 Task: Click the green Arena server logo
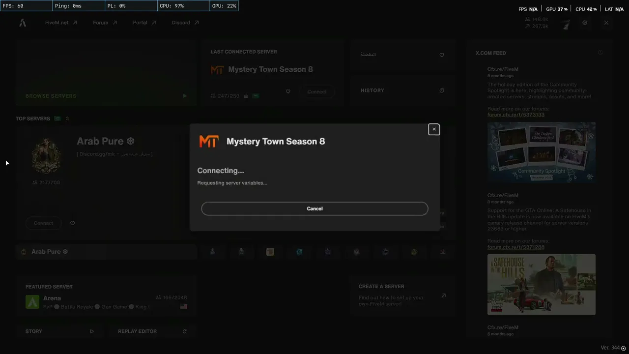click(x=32, y=302)
